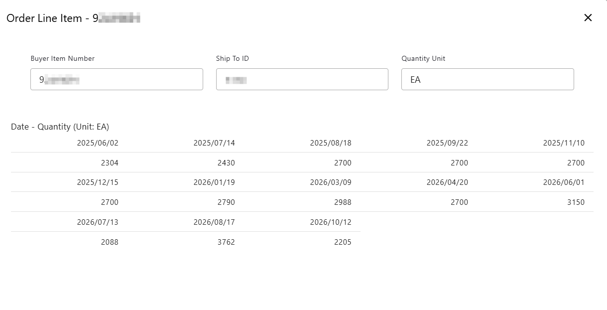The image size is (607, 310).
Task: Click the 2025/06/02 date cell
Action: (98, 143)
